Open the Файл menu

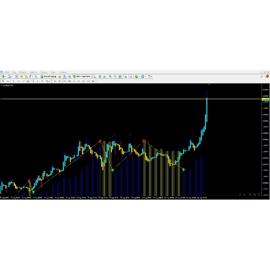pos(7,72)
